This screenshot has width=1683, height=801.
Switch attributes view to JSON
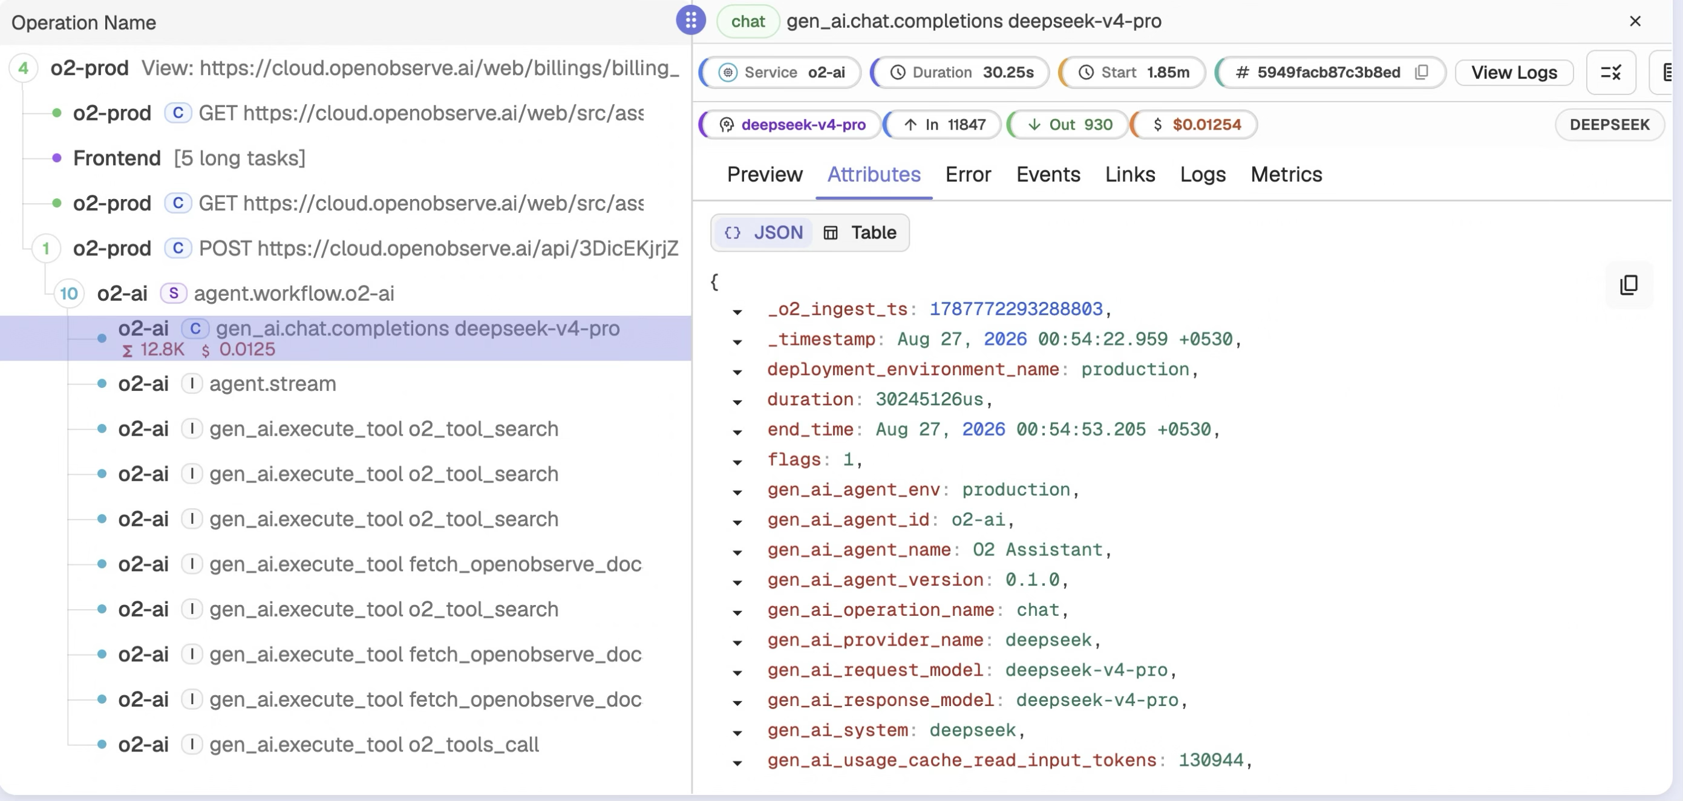tap(763, 232)
